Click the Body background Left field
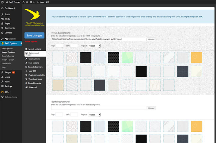Viewport: 216px width, 143px height. (x=74, y=115)
